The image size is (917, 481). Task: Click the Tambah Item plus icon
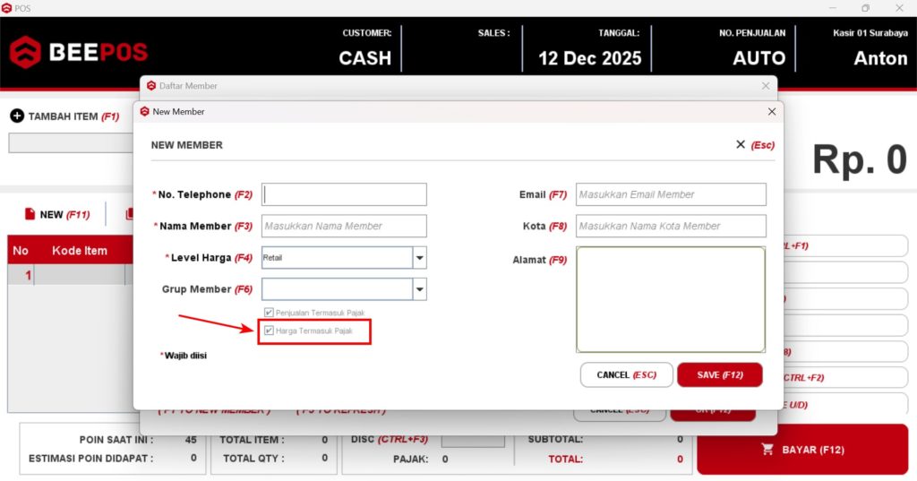coord(16,116)
